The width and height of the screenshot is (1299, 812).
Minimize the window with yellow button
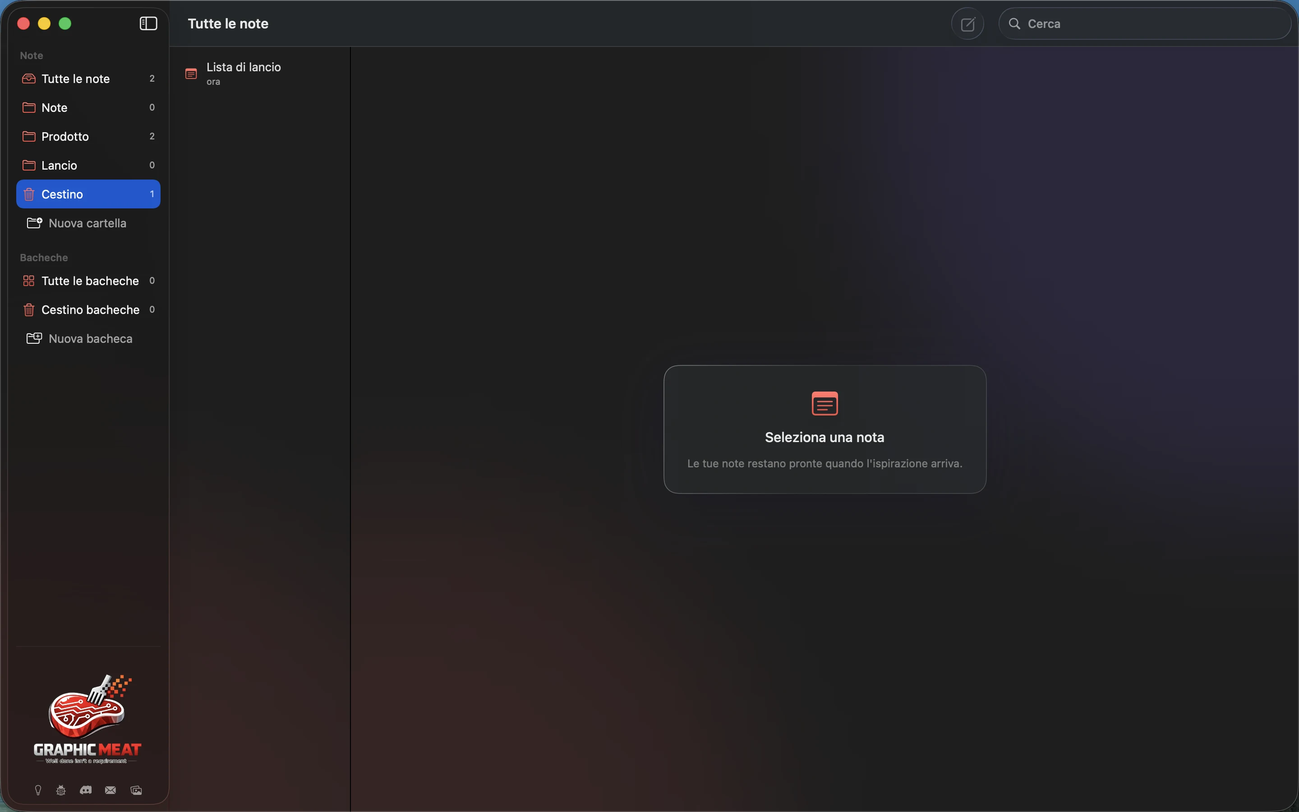coord(45,23)
